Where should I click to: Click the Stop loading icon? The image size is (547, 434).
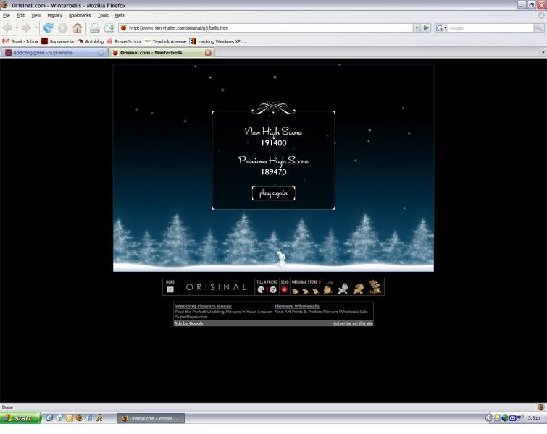(x=63, y=28)
